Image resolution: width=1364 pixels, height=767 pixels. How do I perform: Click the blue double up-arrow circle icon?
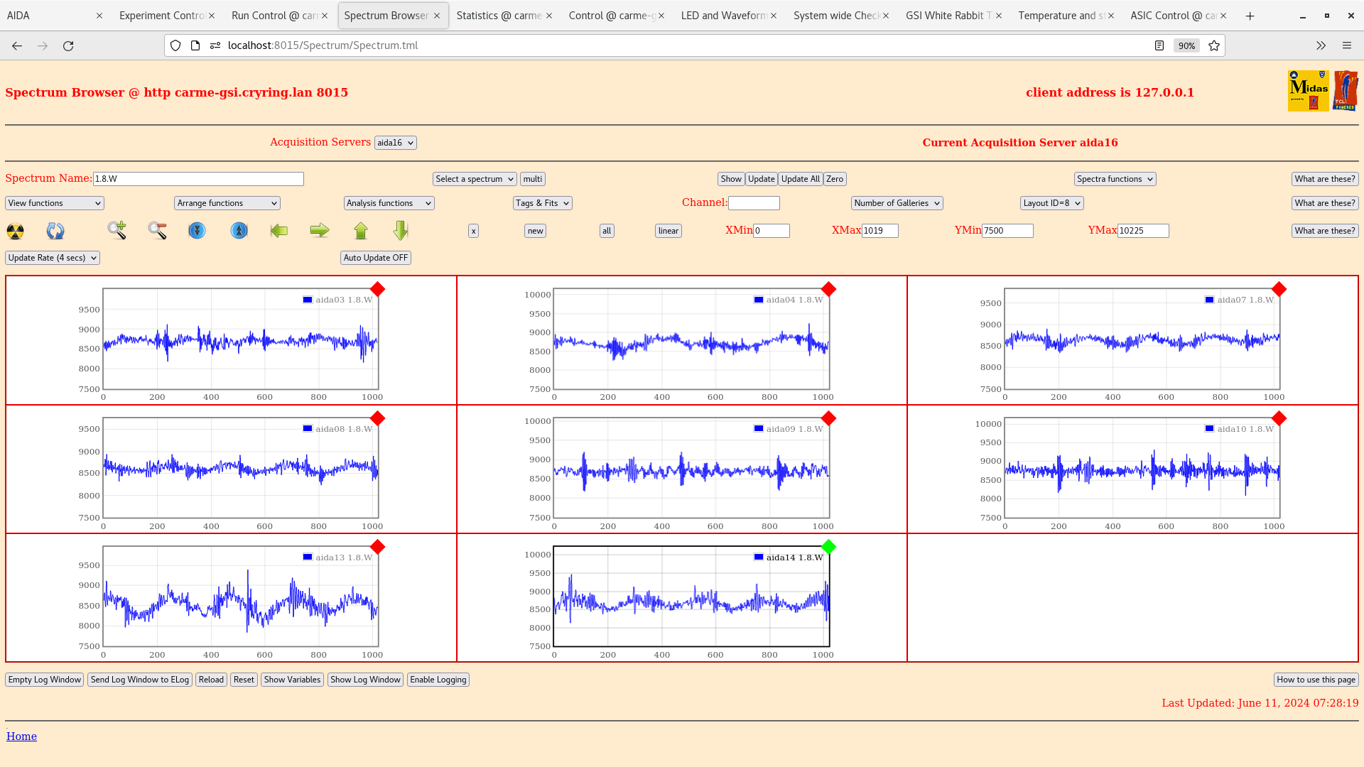point(239,231)
